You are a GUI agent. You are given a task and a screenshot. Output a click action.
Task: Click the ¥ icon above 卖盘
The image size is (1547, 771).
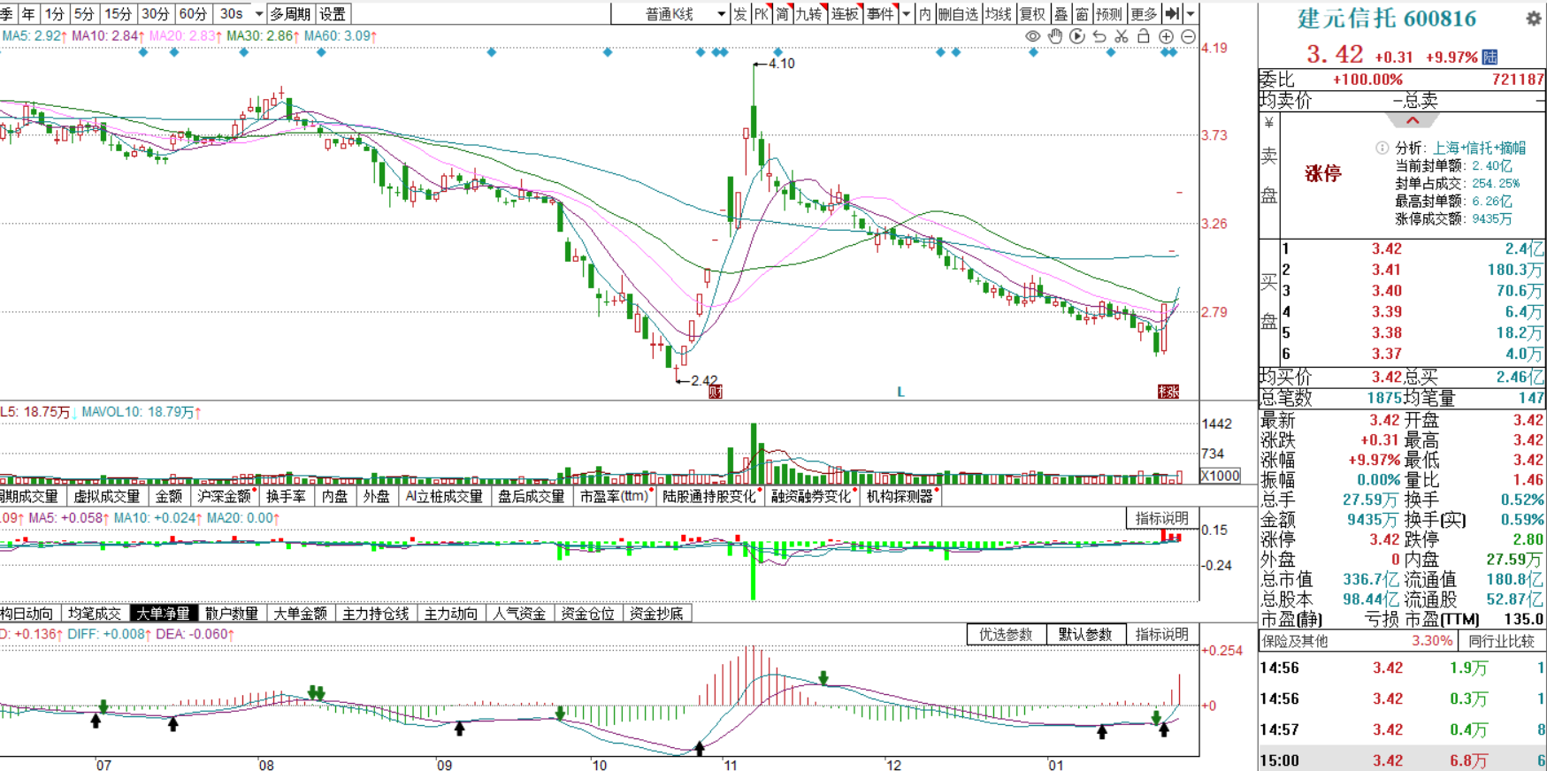[x=1269, y=124]
